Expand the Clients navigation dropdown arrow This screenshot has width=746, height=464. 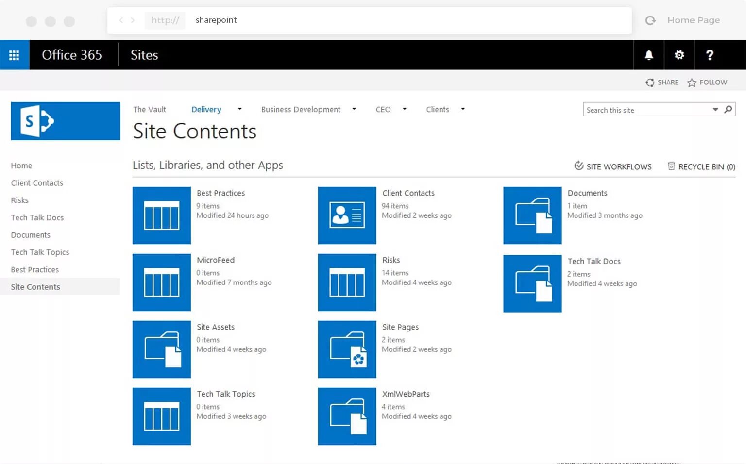coord(463,109)
